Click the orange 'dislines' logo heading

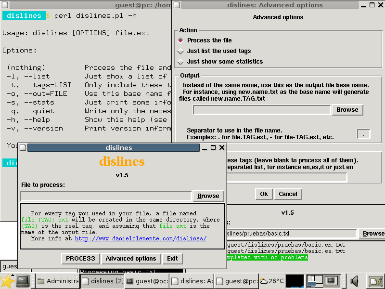tap(122, 161)
